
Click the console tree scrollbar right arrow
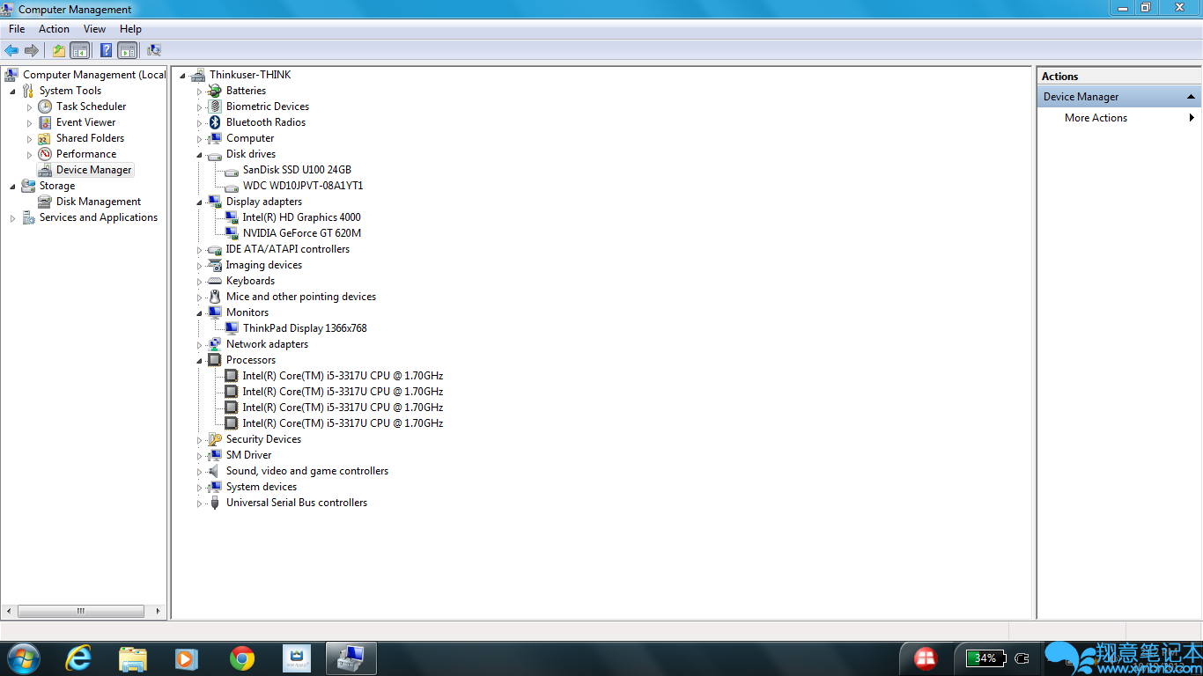[x=159, y=611]
